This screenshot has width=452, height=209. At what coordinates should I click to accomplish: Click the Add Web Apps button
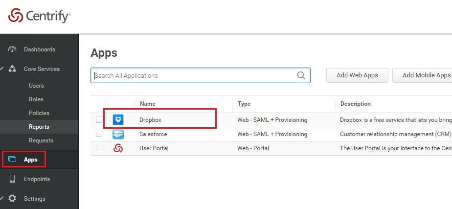pos(357,75)
